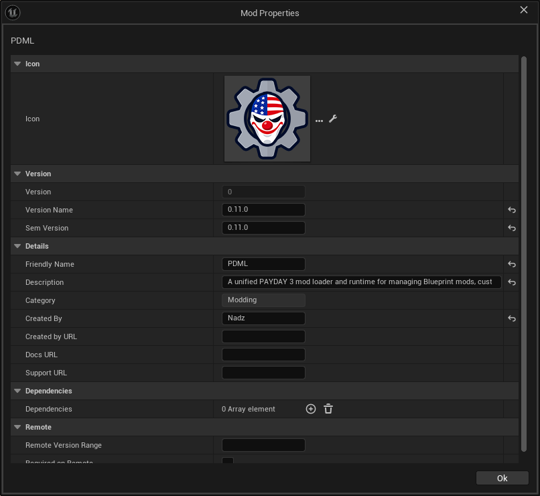The width and height of the screenshot is (540, 496).
Task: Collapse the Dependencies section
Action: coord(17,391)
